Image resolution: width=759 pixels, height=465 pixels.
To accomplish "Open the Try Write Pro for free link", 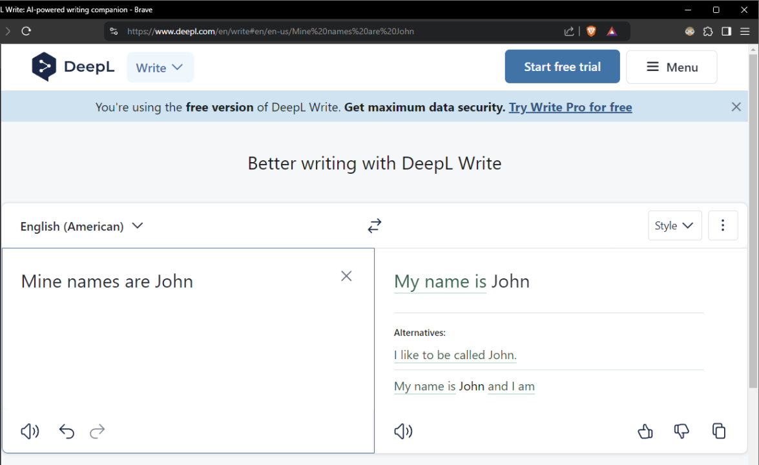I will 570,107.
